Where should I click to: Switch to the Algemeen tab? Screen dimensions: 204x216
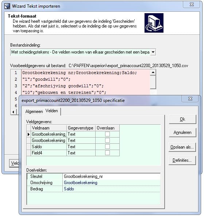pos(34,111)
